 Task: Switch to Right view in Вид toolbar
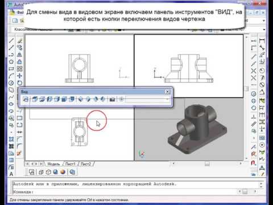pyautogui.click(x=57, y=99)
